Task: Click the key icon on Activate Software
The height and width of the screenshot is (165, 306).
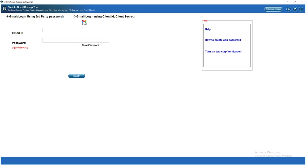Action: pos(266,9)
